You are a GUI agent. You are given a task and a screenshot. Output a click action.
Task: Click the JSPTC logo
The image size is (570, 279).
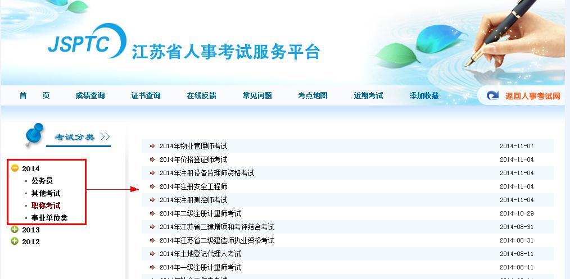(87, 41)
